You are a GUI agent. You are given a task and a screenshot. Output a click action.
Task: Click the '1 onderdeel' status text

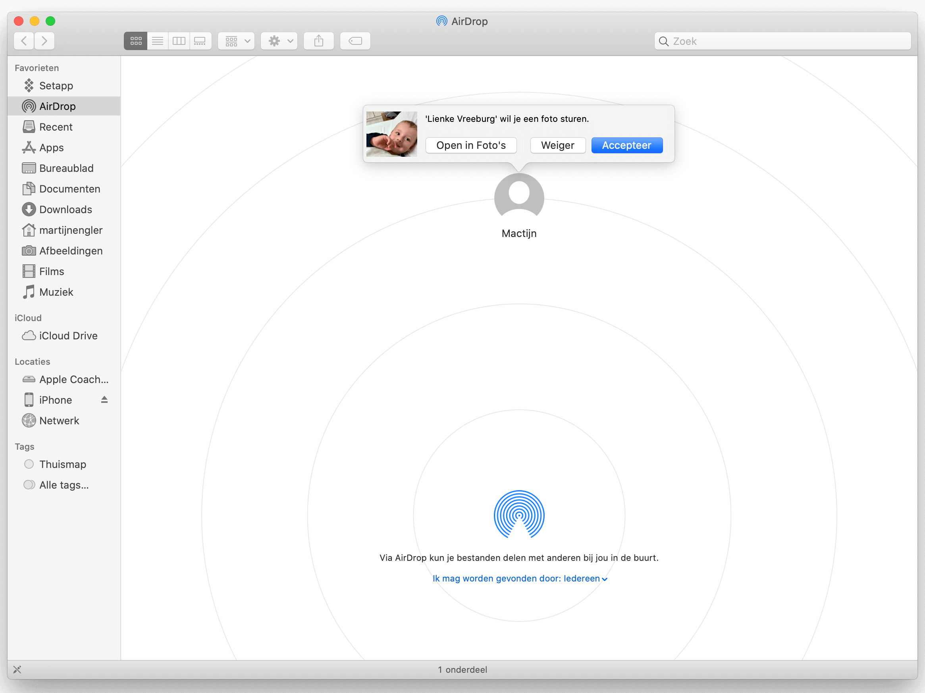(462, 670)
